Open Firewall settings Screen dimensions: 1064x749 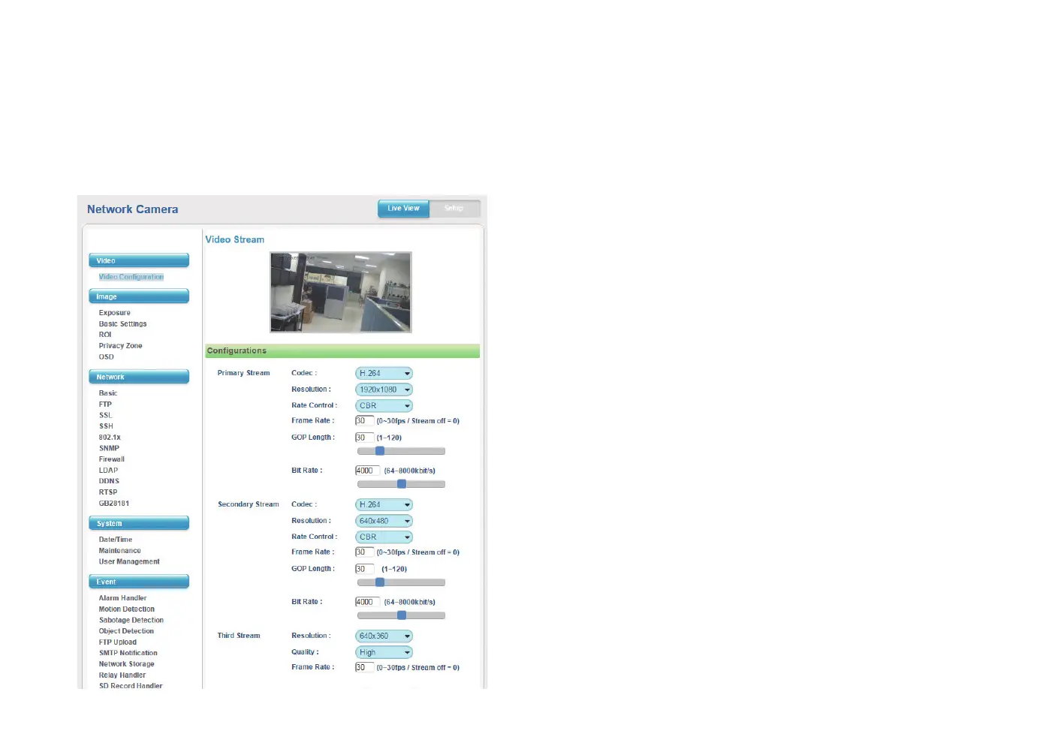coord(112,459)
